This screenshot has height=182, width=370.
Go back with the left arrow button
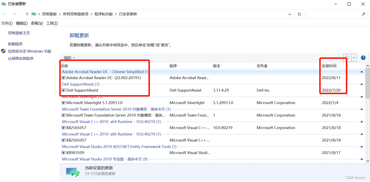(5, 14)
